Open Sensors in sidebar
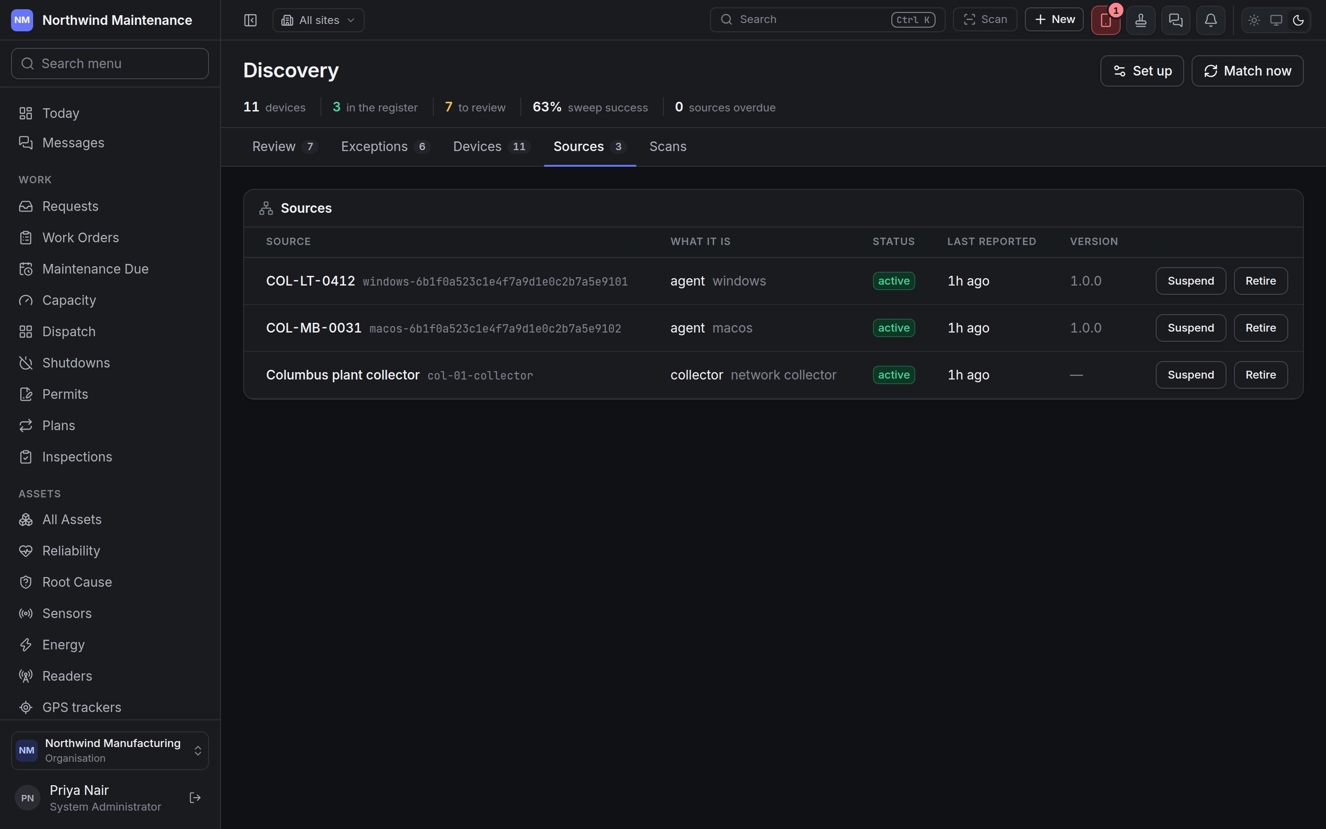 click(x=110, y=613)
